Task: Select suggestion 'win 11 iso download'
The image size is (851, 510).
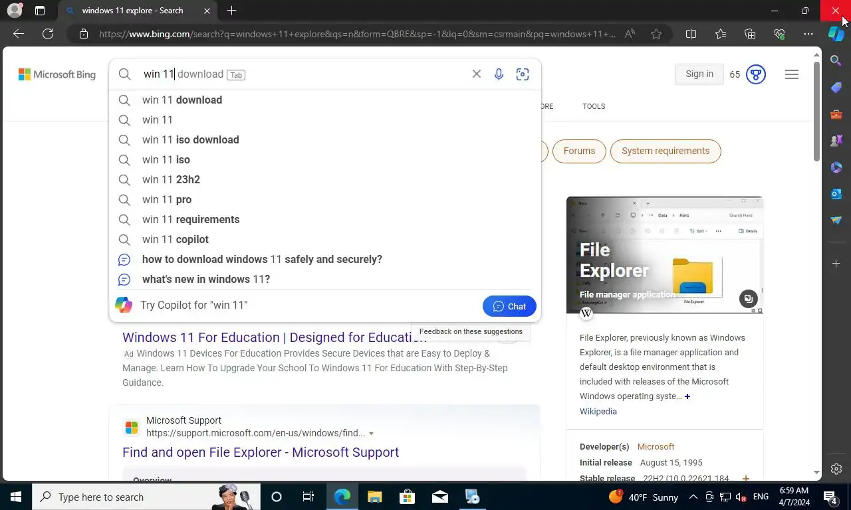Action: click(324, 139)
